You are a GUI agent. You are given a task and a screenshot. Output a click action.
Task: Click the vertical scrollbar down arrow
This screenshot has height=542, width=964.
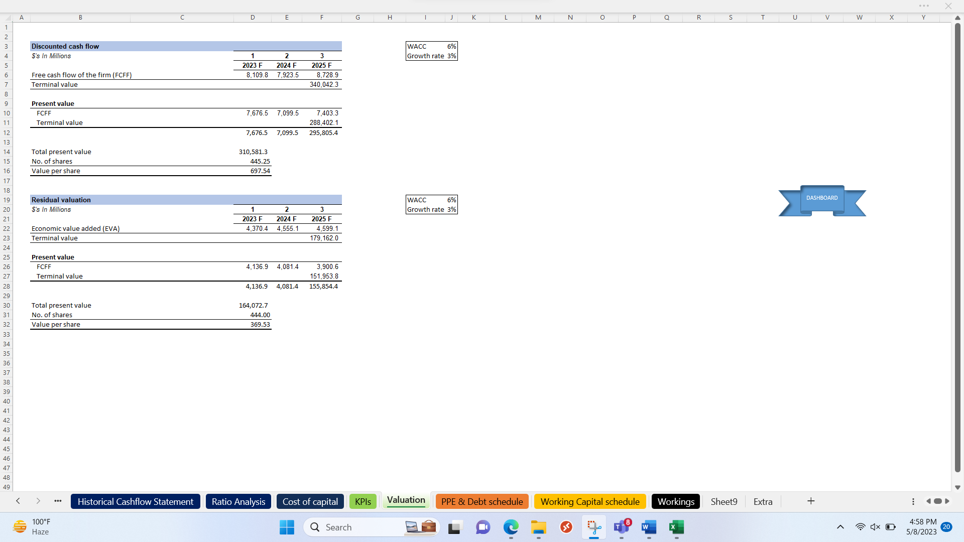pyautogui.click(x=958, y=487)
